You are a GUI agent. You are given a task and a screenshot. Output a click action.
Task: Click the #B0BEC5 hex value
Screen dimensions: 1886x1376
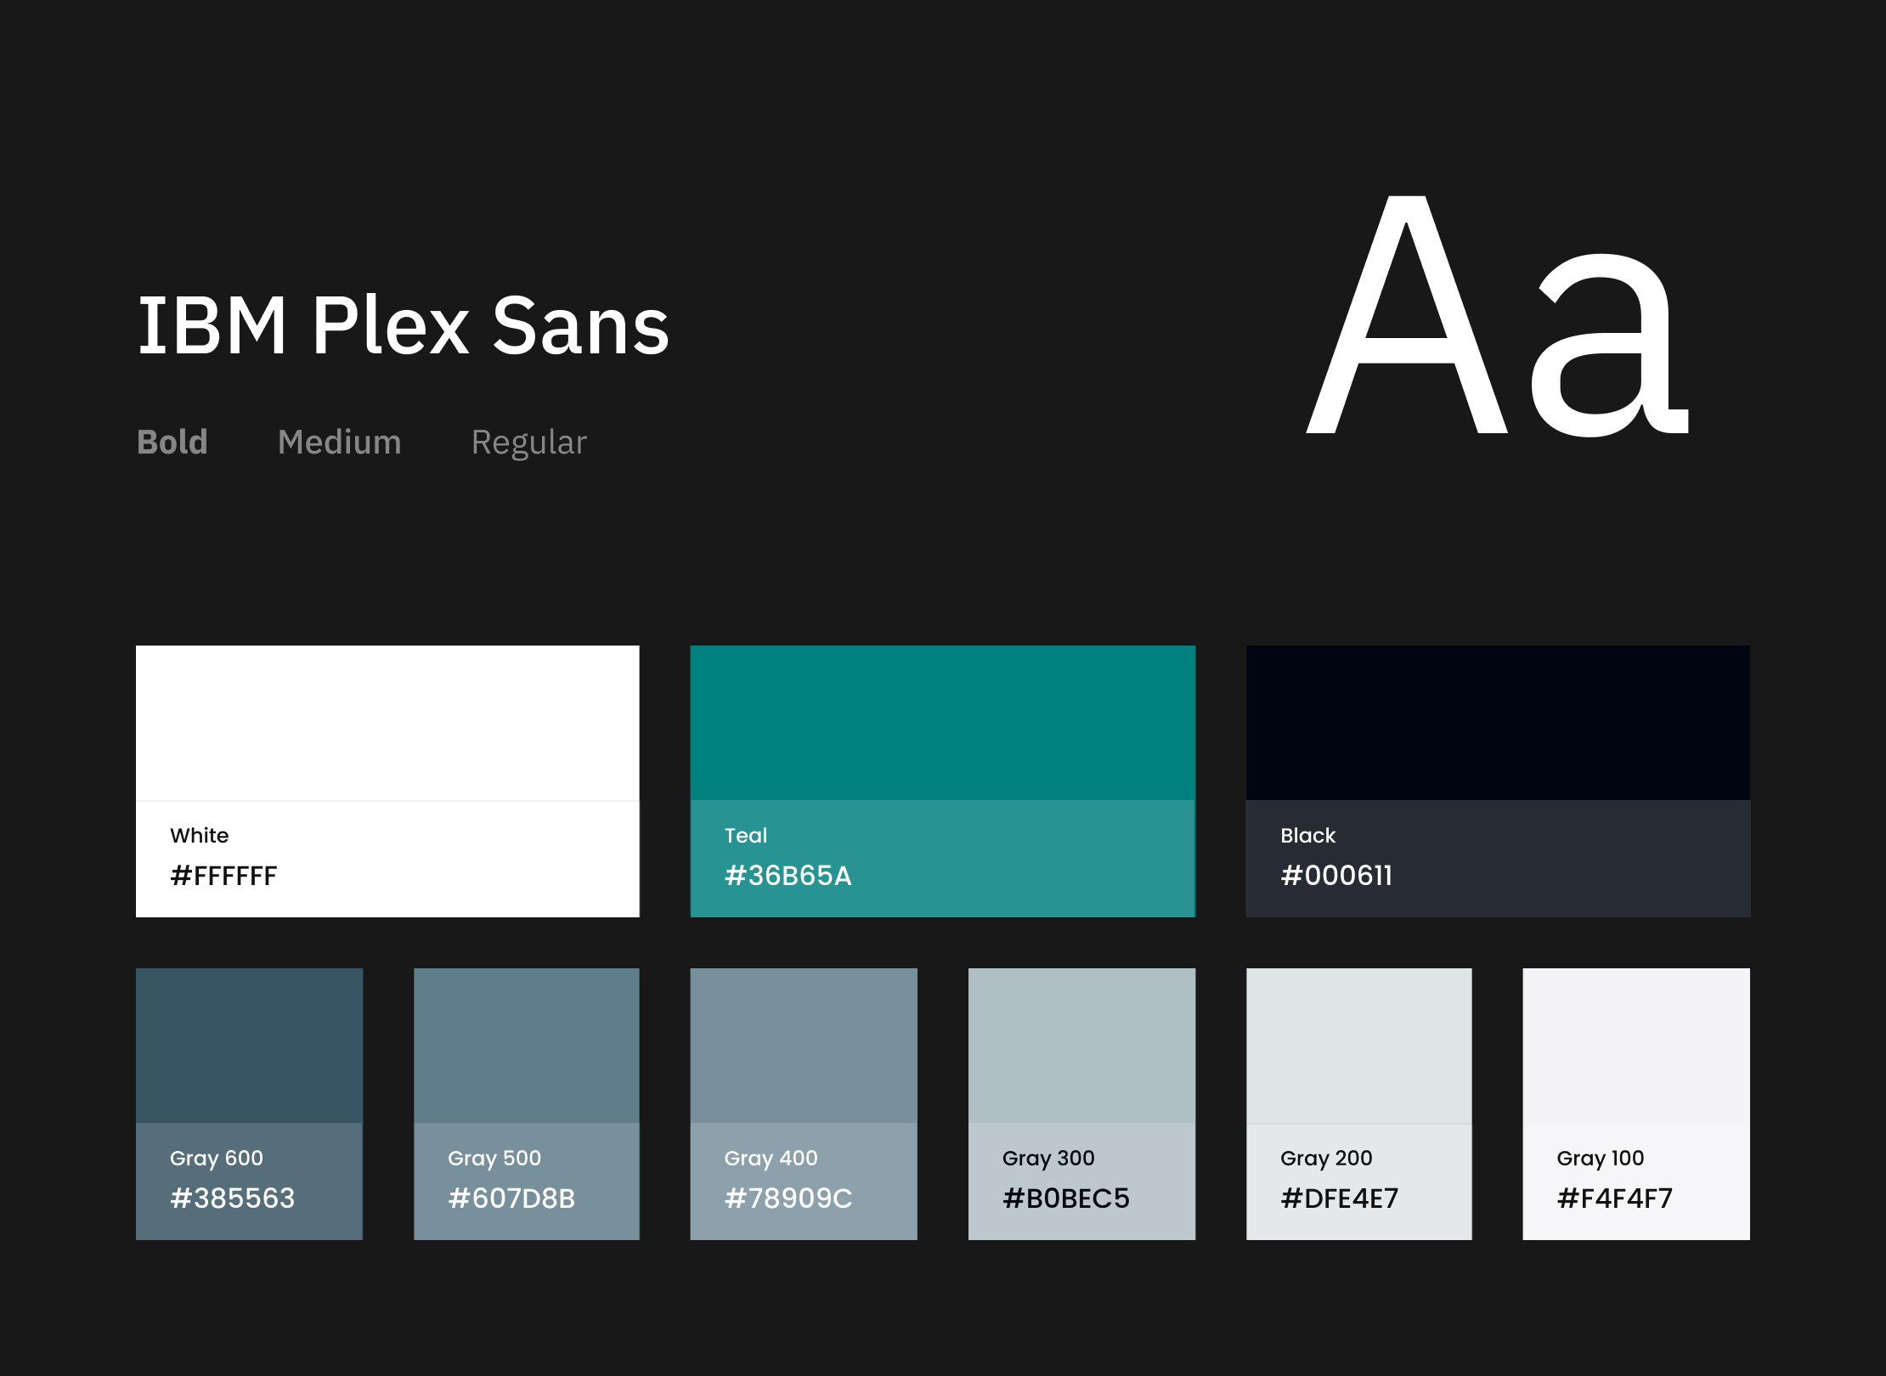click(x=1065, y=1198)
